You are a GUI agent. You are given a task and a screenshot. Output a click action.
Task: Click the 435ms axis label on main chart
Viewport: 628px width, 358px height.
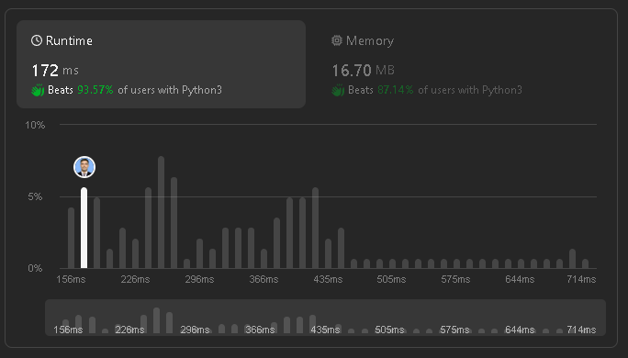click(328, 279)
